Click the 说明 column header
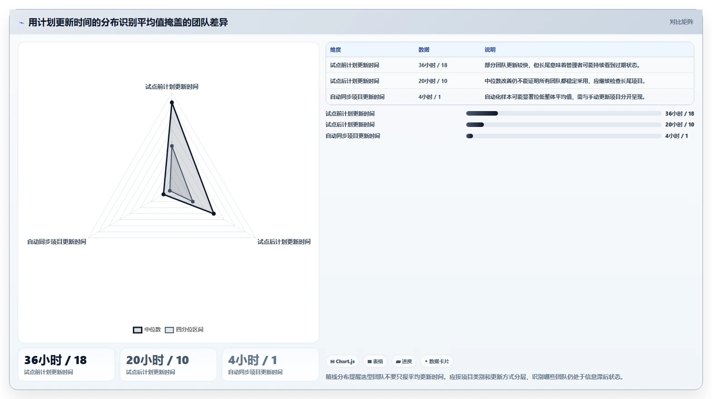712x399 pixels. click(x=490, y=50)
